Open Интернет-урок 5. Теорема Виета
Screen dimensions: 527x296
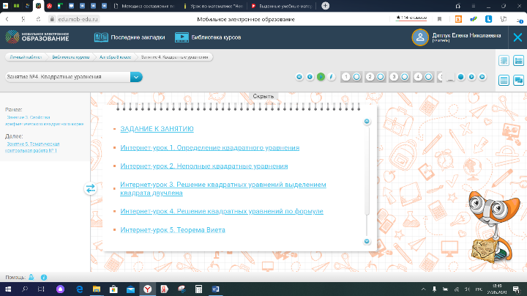tap(173, 230)
